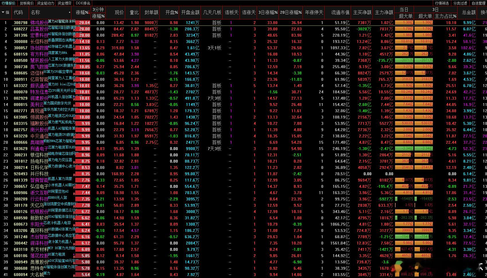The width and height of the screenshot is (487, 278).
Task: Select stock 莲花控股
Action: [x=39, y=256]
